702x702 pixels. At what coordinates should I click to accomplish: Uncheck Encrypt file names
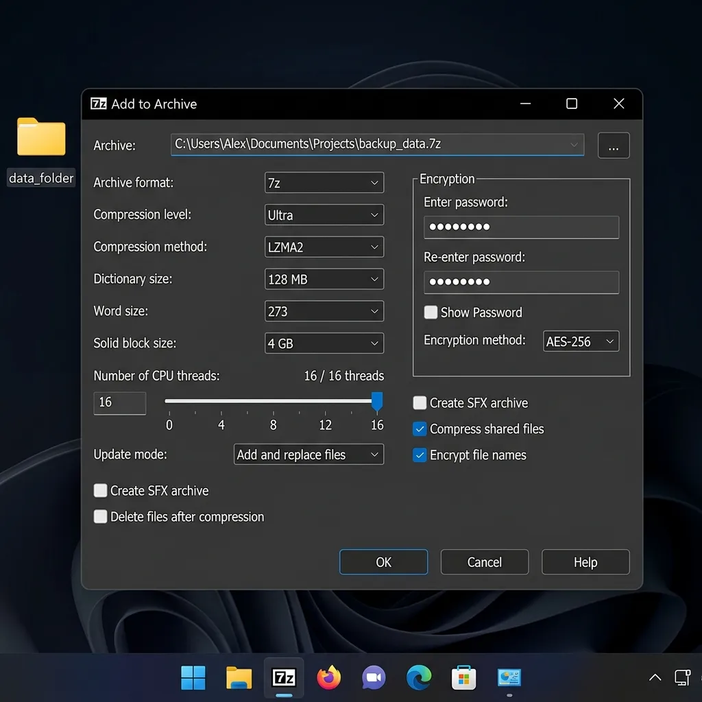point(420,455)
